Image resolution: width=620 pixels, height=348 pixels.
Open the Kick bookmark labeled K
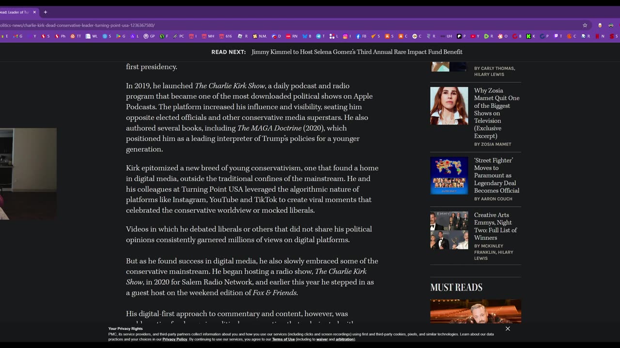531,36
